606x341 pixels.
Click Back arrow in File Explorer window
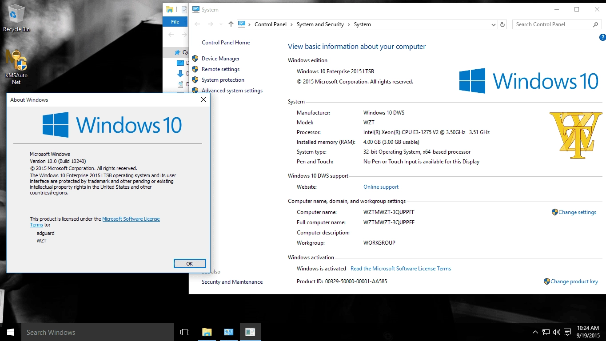point(171,35)
